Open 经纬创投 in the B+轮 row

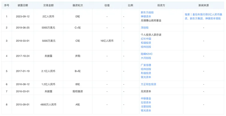146,69
